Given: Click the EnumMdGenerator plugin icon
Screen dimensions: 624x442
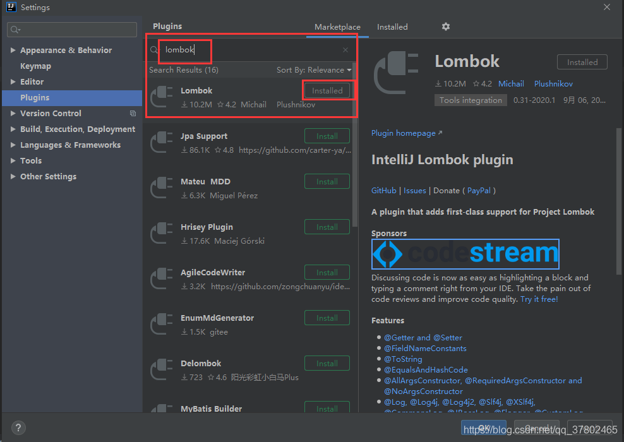Looking at the screenshot, I should click(x=162, y=324).
